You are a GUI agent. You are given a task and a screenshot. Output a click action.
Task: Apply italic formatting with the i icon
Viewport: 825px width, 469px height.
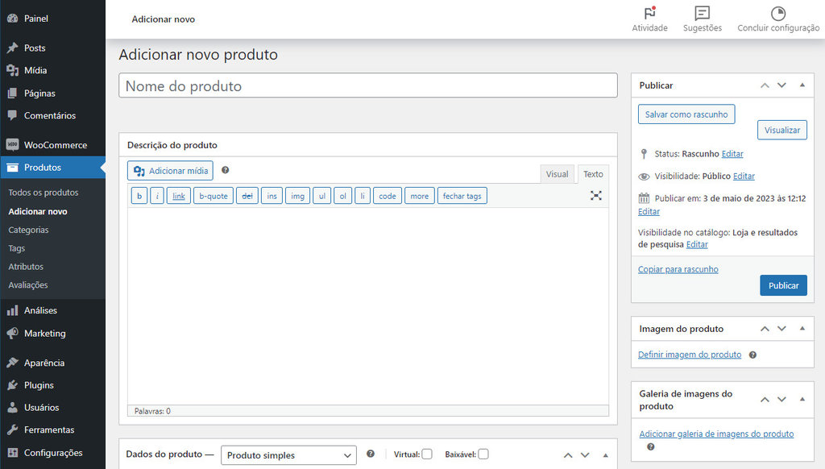157,195
